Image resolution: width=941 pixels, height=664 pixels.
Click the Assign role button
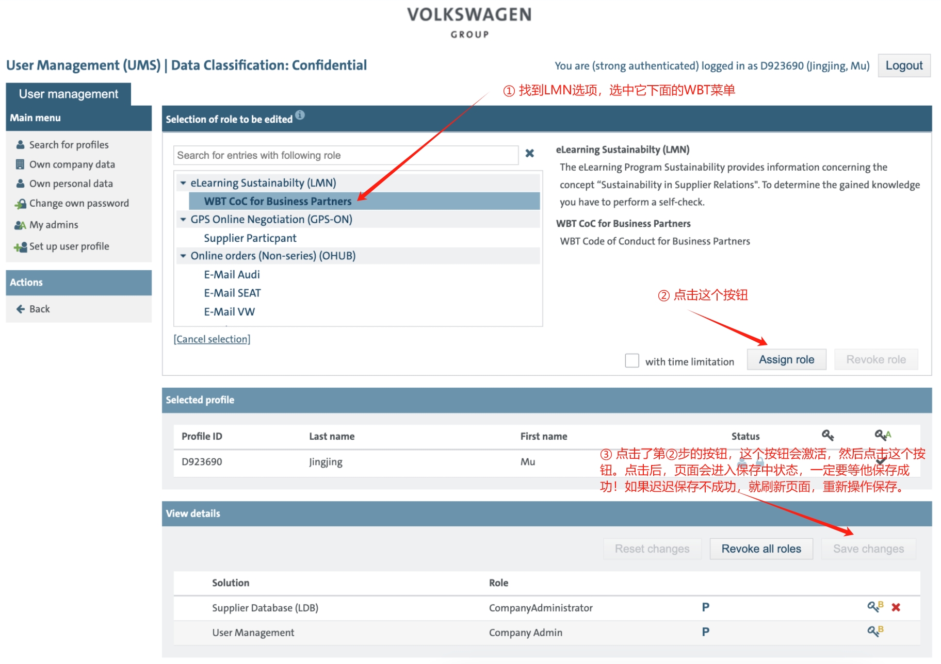tap(786, 359)
